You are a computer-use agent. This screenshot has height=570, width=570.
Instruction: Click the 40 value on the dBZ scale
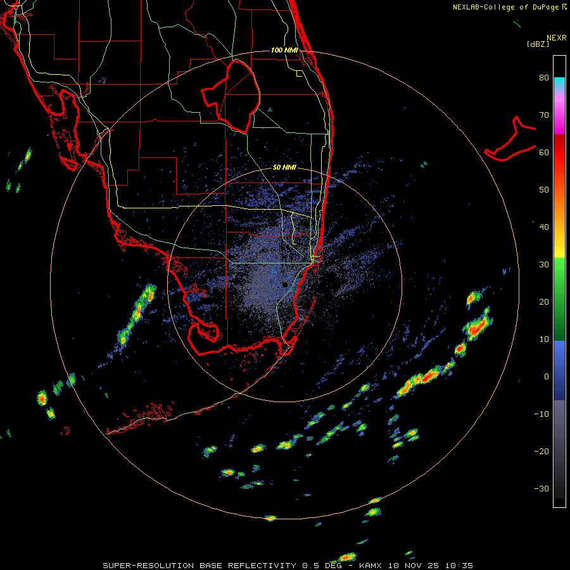coord(544,227)
